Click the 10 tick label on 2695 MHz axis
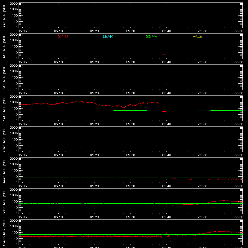 click(16, 146)
